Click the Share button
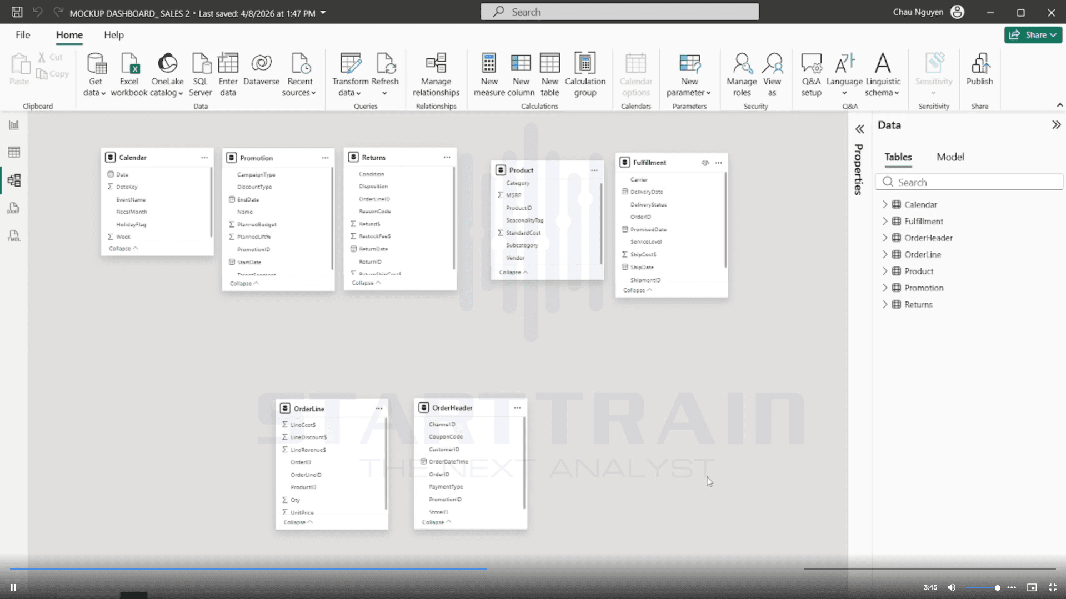This screenshot has height=599, width=1066. click(1033, 35)
